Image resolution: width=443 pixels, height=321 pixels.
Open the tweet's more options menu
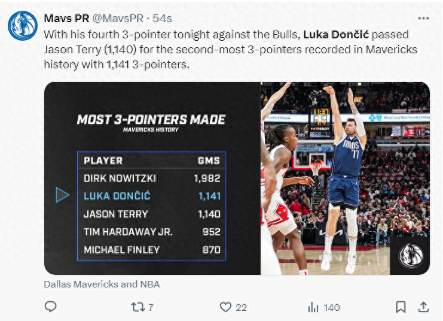point(423,19)
